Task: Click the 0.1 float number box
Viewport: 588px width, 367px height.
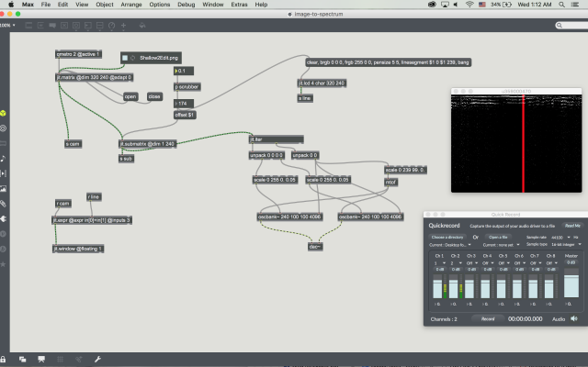Action: pos(184,71)
